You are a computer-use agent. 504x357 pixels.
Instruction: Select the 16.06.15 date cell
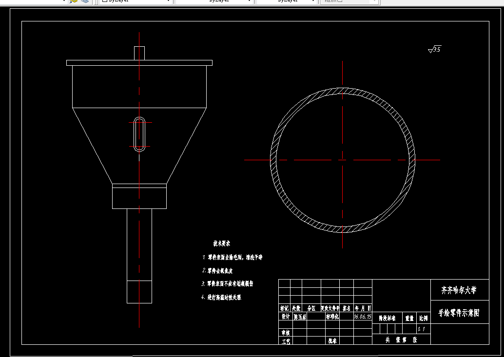(x=363, y=317)
